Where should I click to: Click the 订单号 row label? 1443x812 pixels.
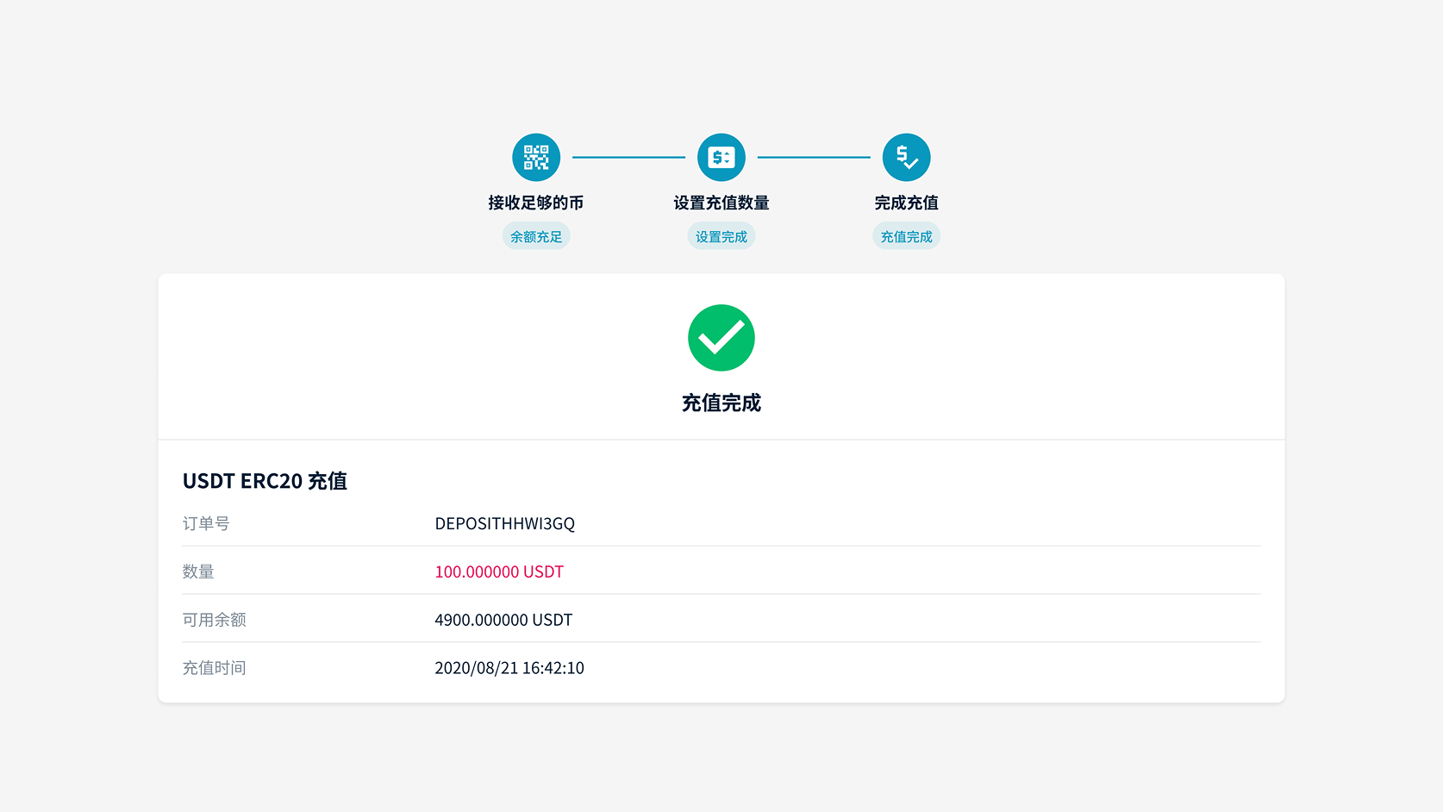(x=206, y=523)
